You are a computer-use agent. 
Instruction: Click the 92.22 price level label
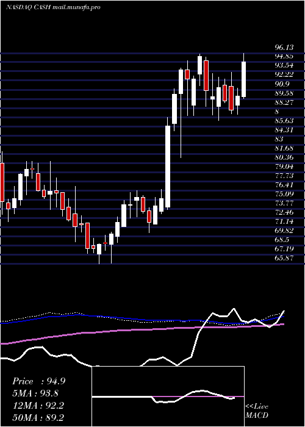284,74
